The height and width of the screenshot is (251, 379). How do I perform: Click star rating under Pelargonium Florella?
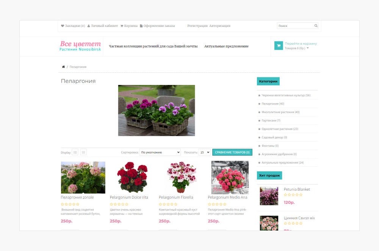(x=168, y=204)
